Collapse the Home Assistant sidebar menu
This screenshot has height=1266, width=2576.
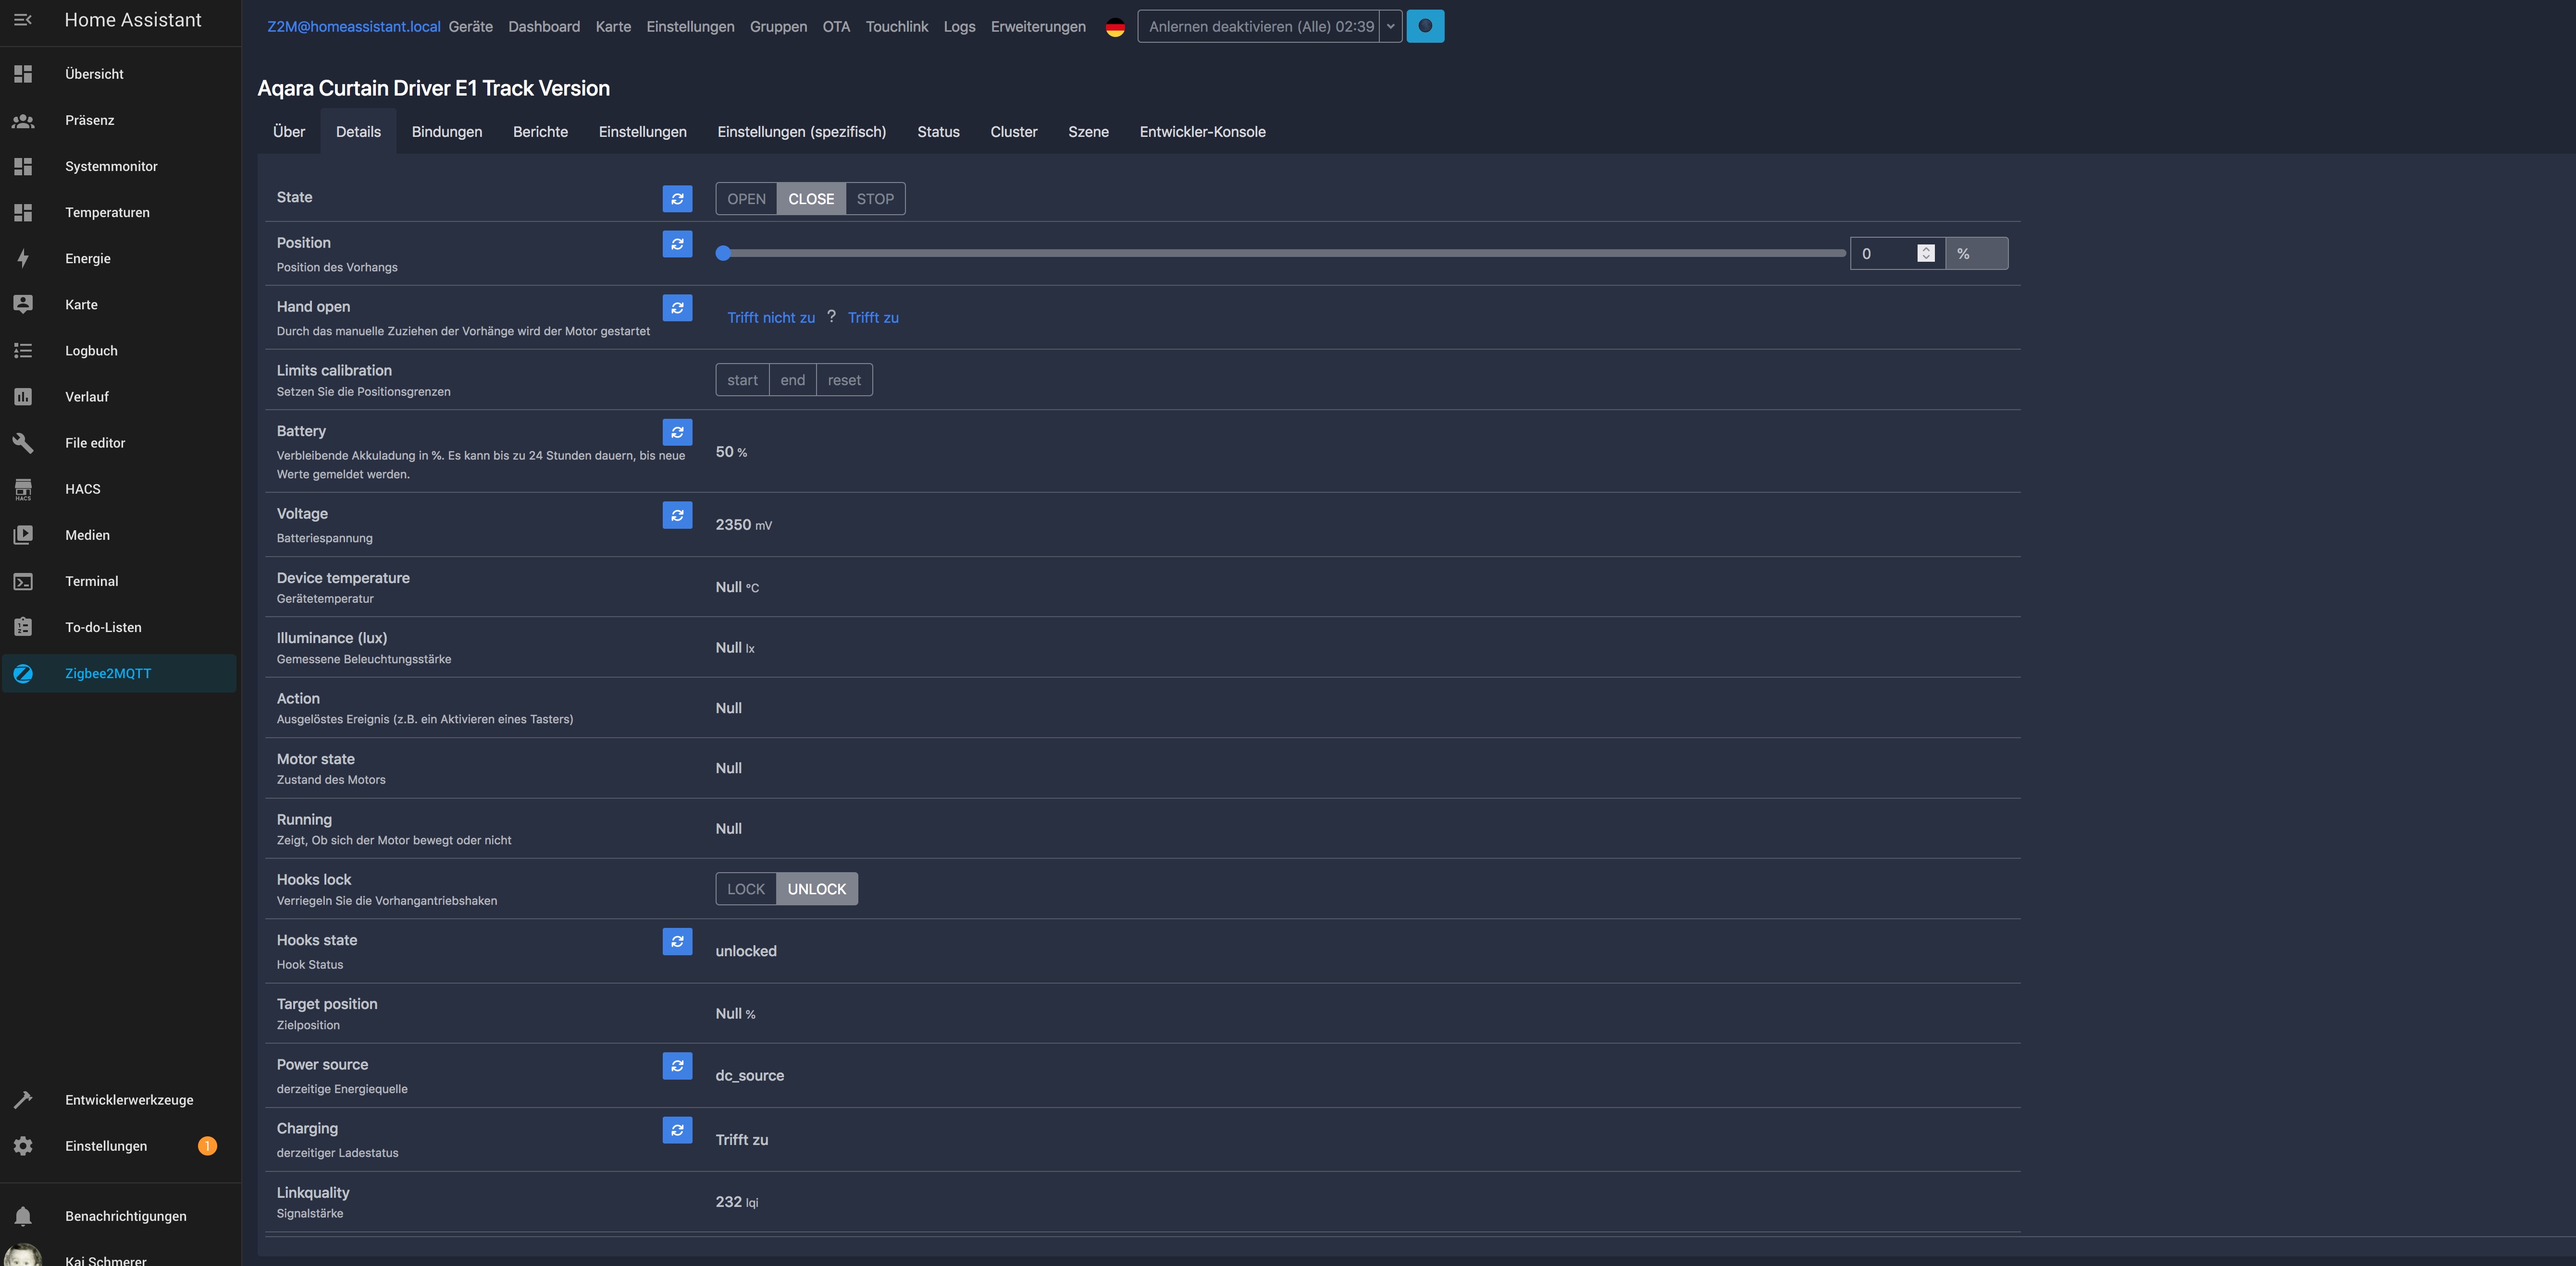tap(23, 20)
